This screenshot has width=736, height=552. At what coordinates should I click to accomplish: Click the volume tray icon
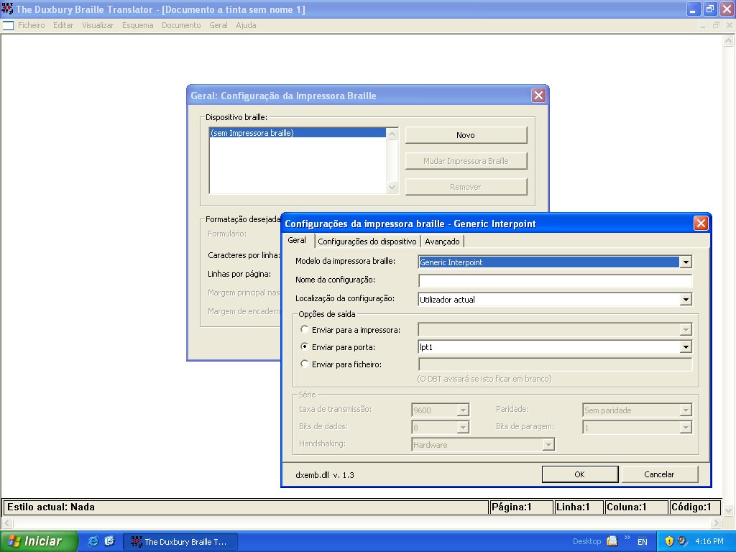683,541
